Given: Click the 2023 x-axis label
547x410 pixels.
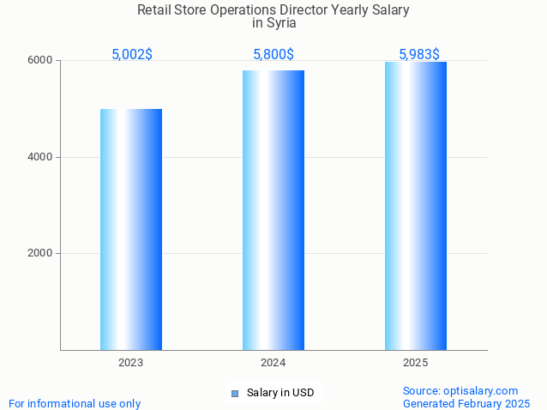Looking at the screenshot, I should click(131, 363).
